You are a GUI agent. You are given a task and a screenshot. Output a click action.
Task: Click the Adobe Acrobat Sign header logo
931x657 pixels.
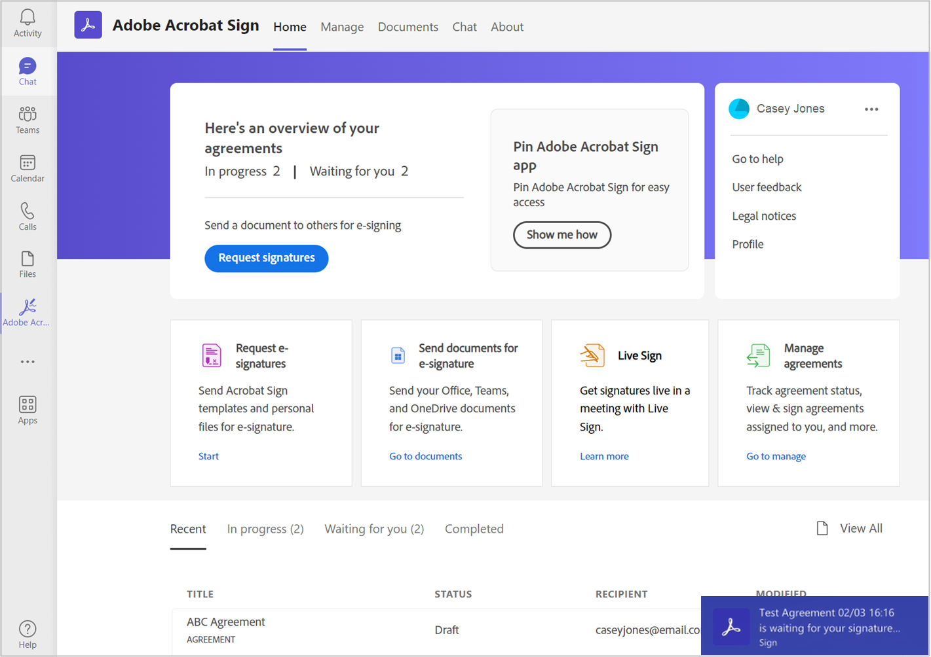88,26
